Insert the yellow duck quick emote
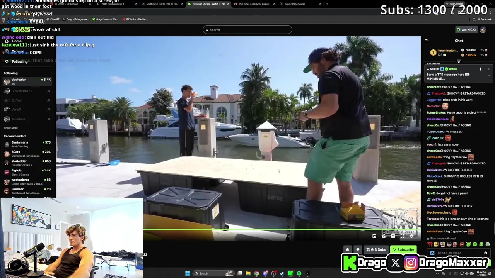Screen dimensions: 495x278 pyautogui.click(x=436, y=244)
